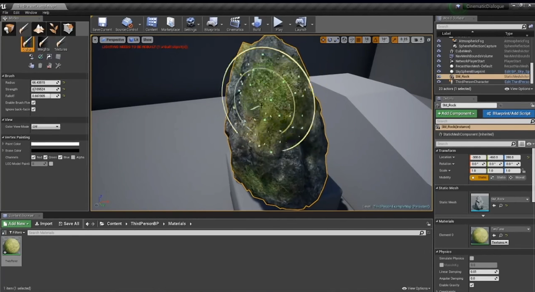
Task: Hide SM_Rock using its eye icon
Action: pyautogui.click(x=439, y=77)
